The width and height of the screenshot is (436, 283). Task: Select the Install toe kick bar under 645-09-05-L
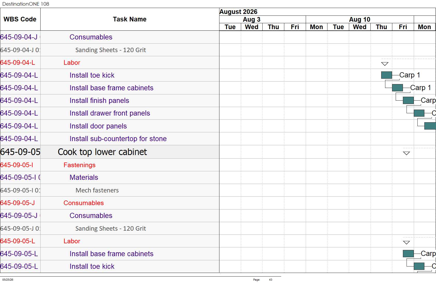419,266
